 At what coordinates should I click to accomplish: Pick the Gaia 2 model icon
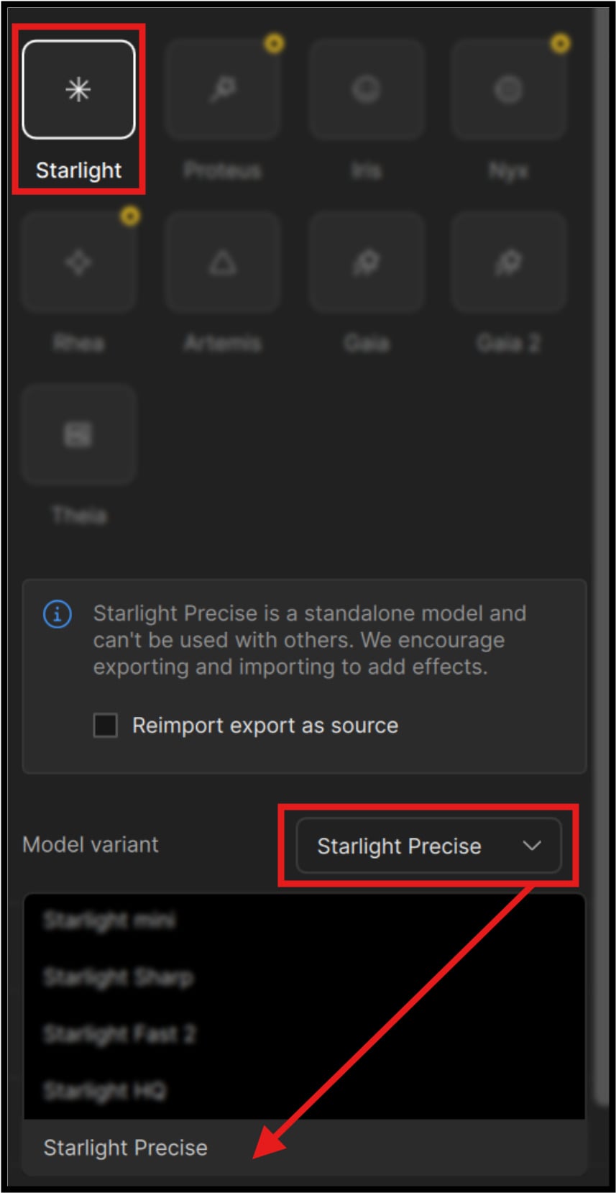pyautogui.click(x=509, y=262)
